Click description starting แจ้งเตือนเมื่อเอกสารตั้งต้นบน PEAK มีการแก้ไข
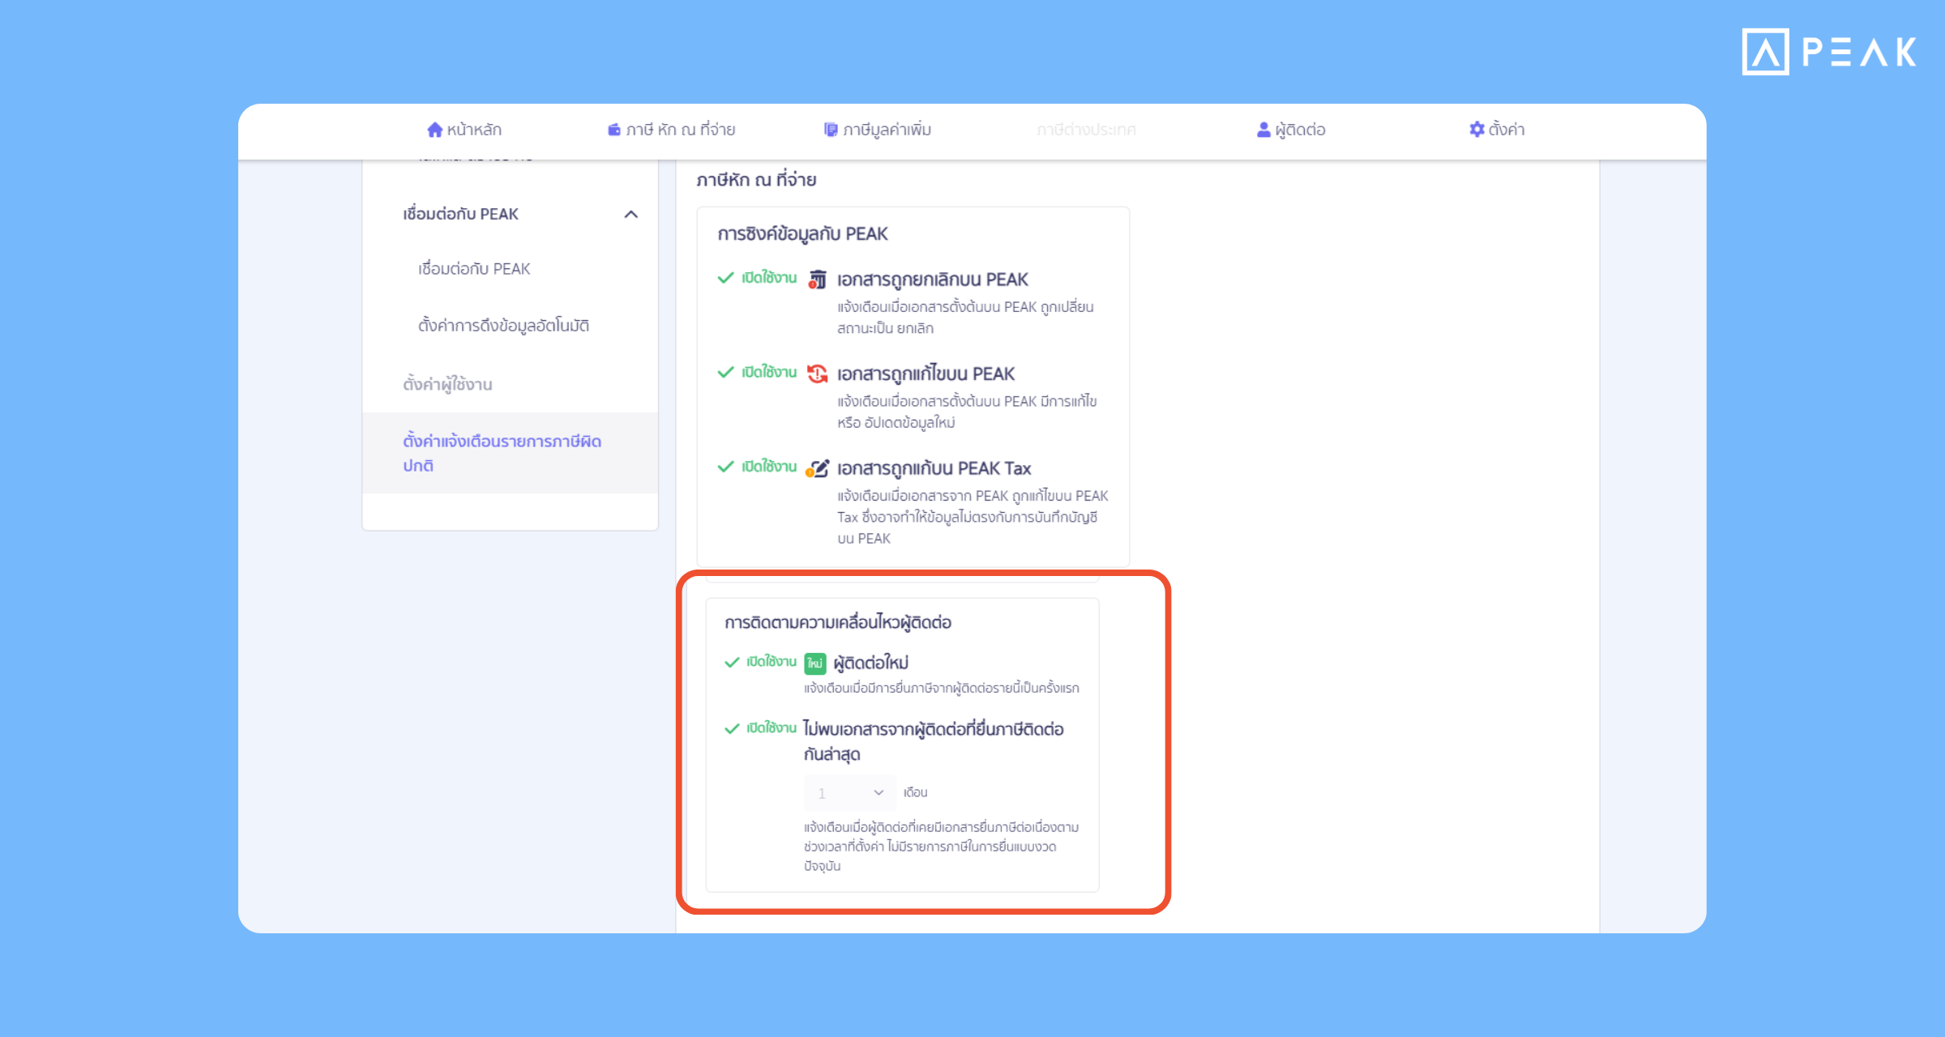This screenshot has height=1037, width=1945. [x=967, y=412]
